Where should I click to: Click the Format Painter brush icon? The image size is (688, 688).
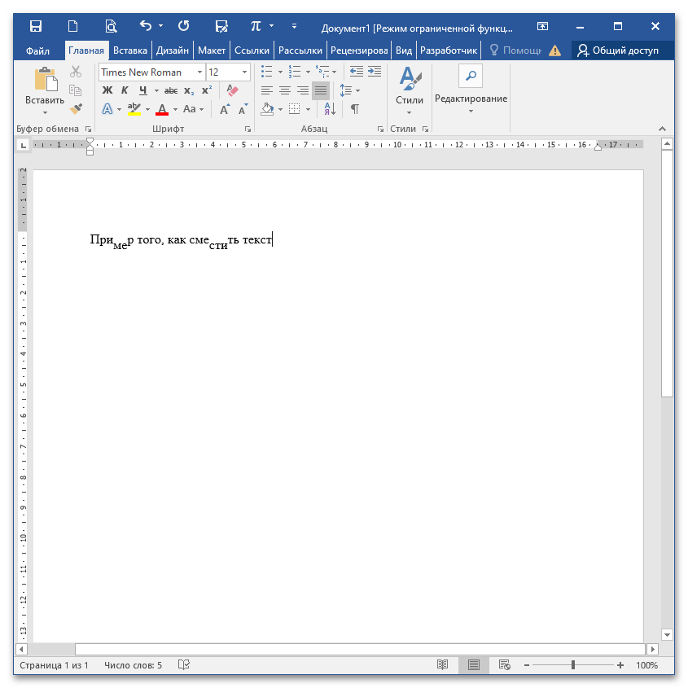76,109
